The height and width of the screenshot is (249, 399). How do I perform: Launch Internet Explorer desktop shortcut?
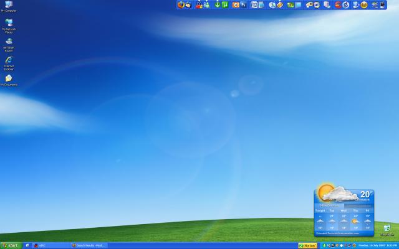(9, 63)
